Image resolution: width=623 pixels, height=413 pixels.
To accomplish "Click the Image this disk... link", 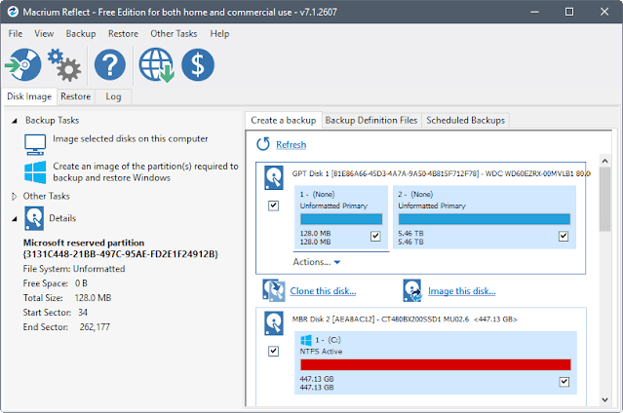I will coord(462,290).
